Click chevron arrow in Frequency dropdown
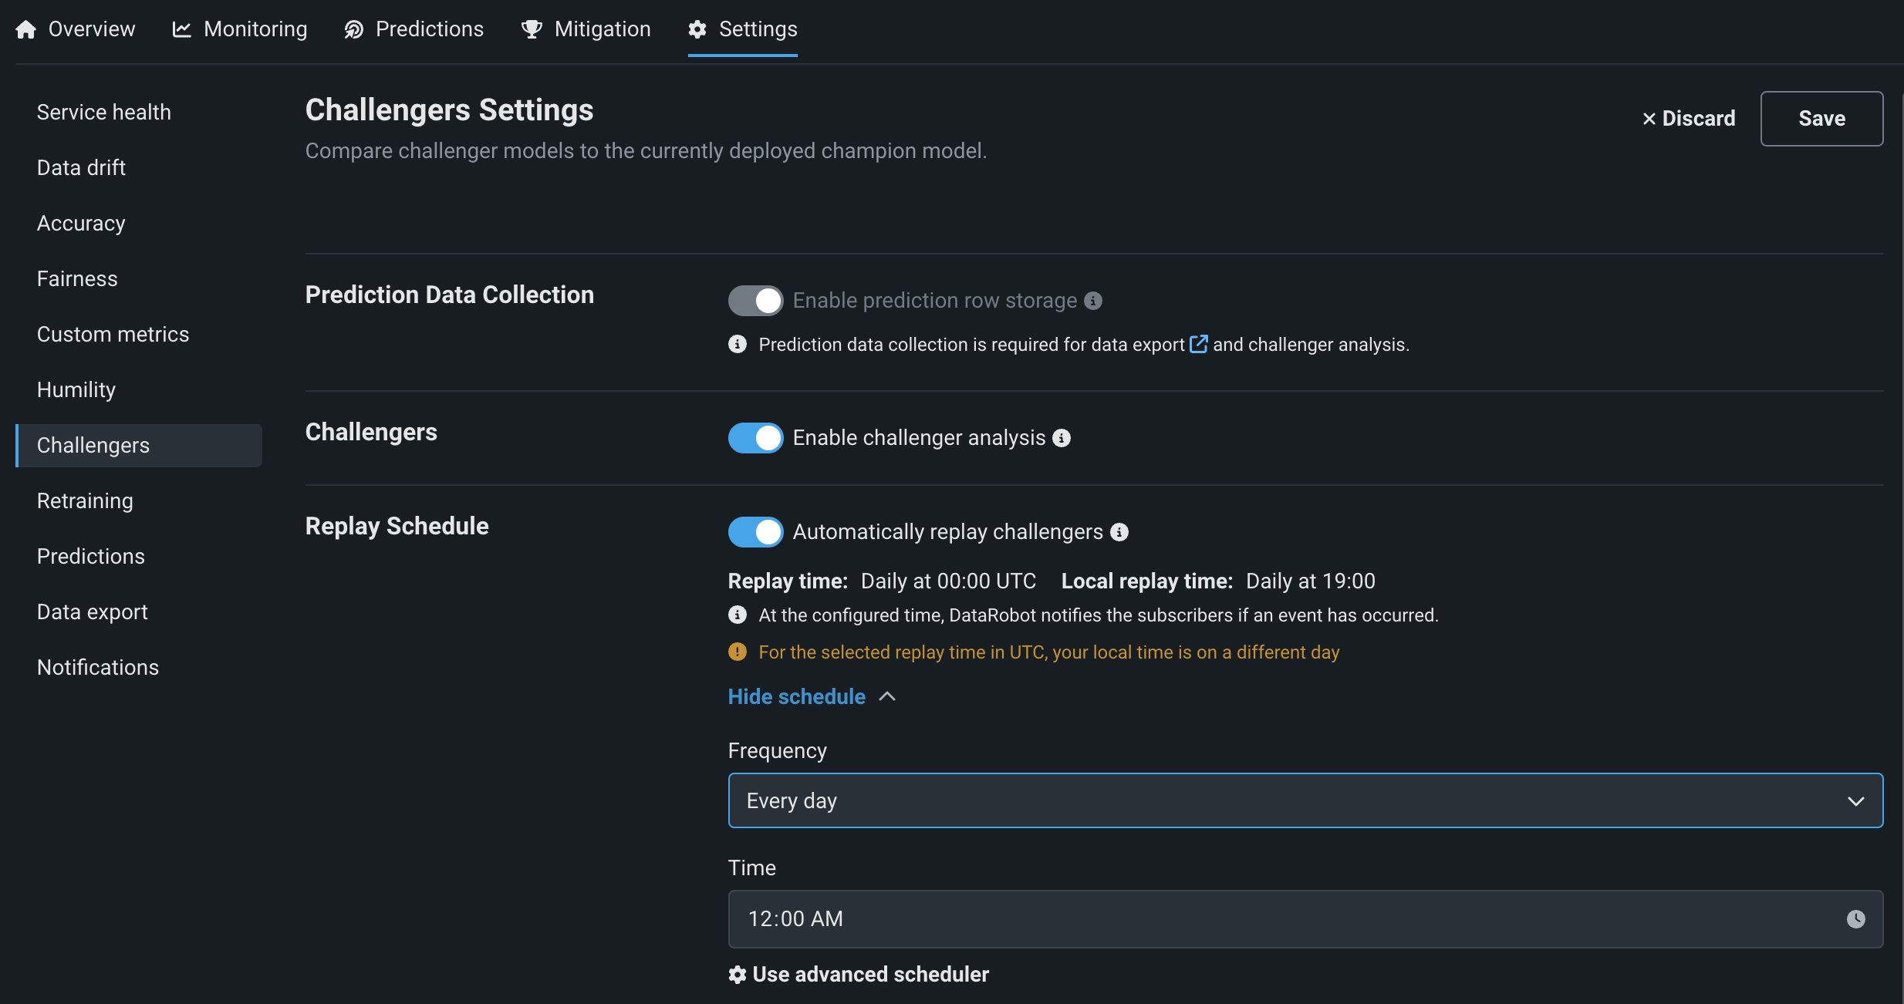The image size is (1904, 1004). (x=1855, y=801)
